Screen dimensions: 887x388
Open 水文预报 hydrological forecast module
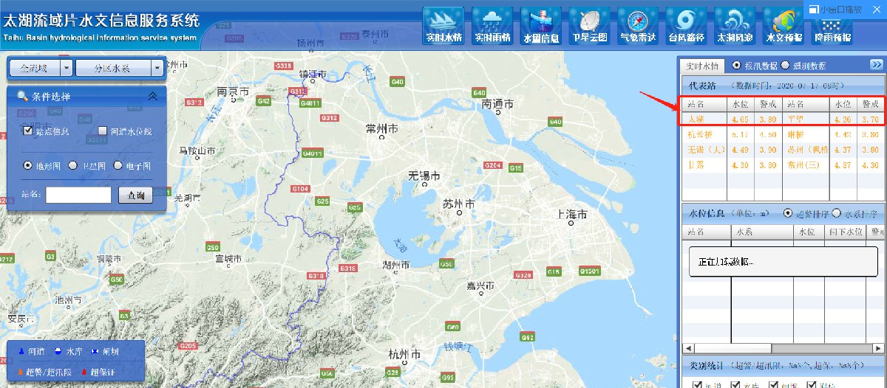pyautogui.click(x=783, y=25)
